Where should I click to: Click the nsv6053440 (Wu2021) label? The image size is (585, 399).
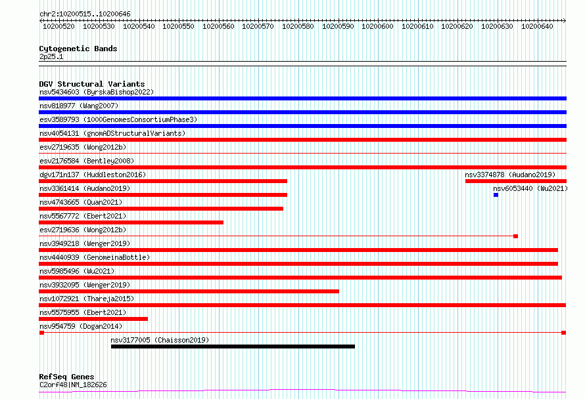coord(530,188)
